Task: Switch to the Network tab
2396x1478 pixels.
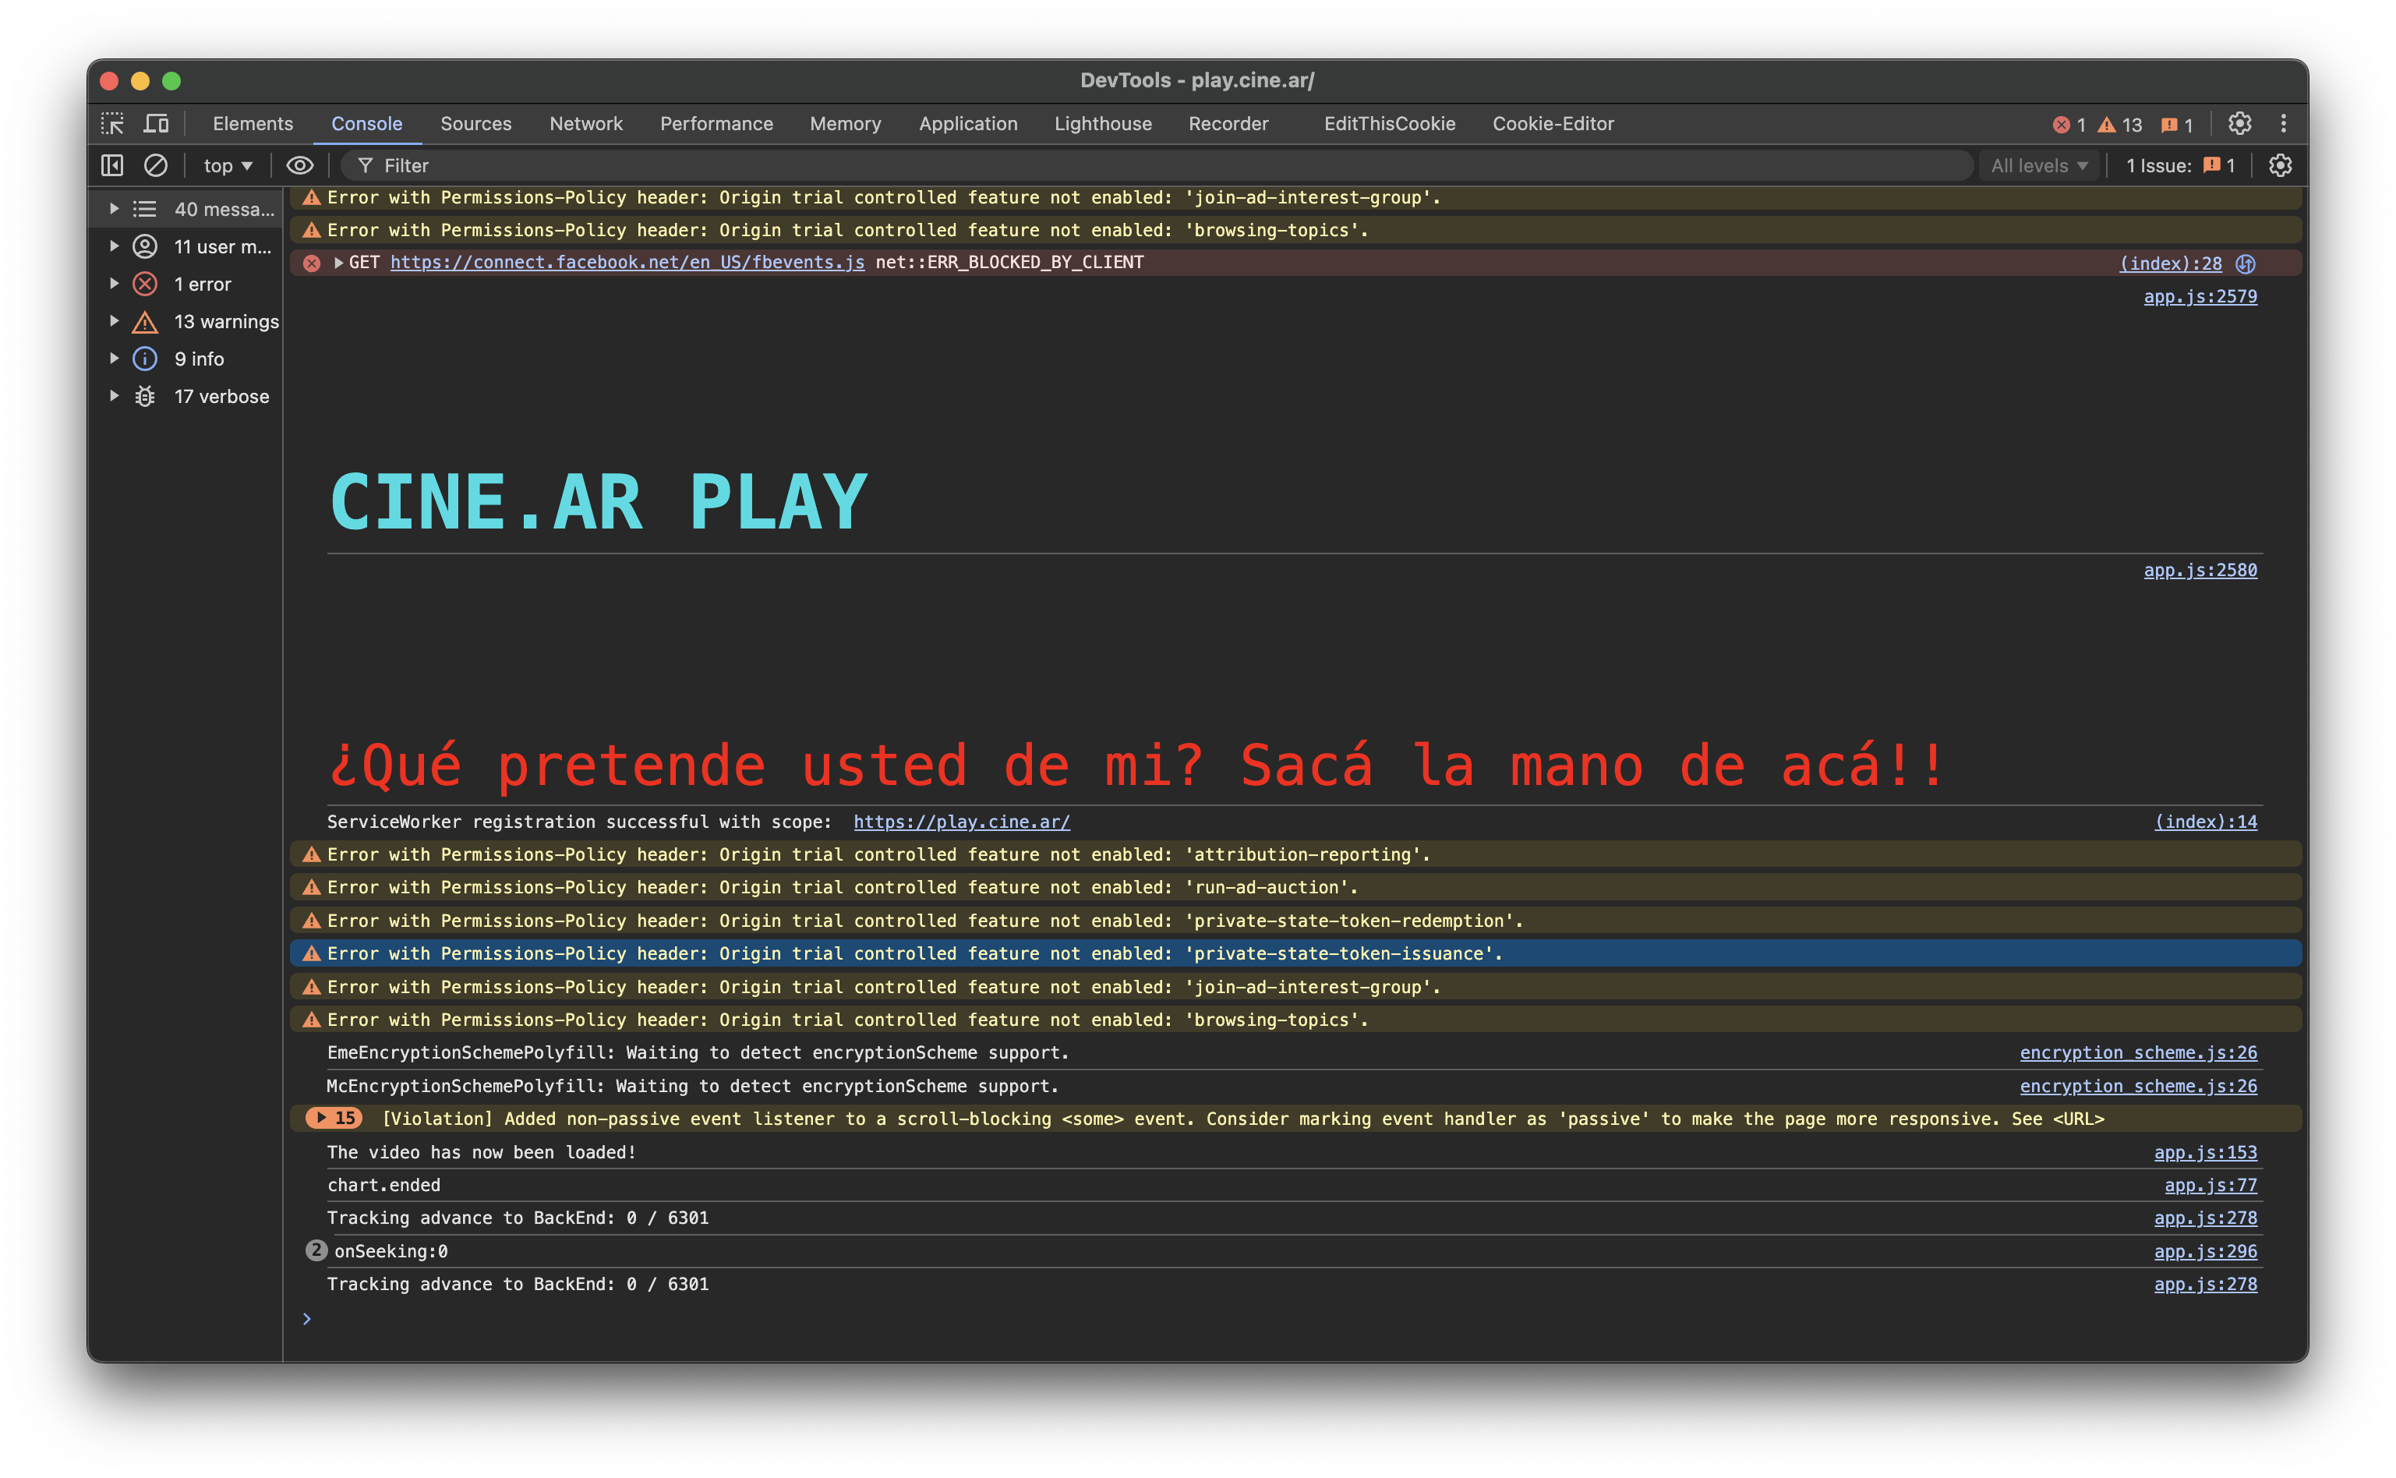Action: click(x=585, y=123)
